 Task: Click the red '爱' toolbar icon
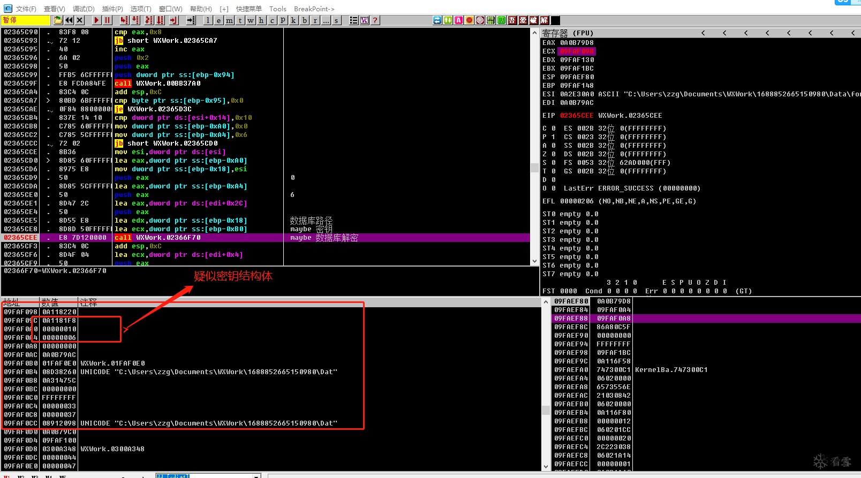523,20
